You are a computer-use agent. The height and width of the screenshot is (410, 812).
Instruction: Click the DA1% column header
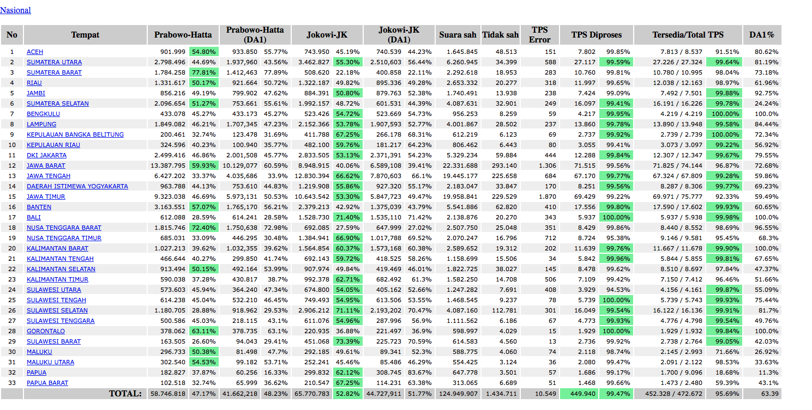point(762,35)
